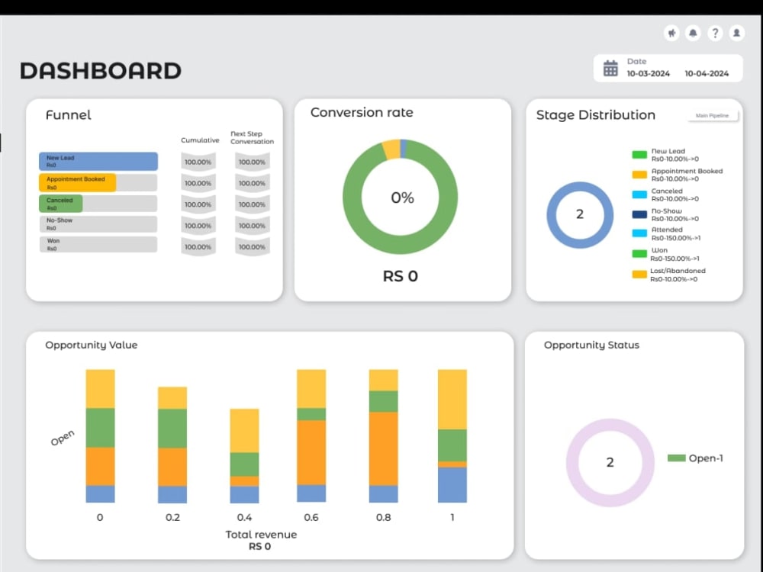
Task: Click the bar at 0.4 in Opportunity Value
Action: [244, 456]
